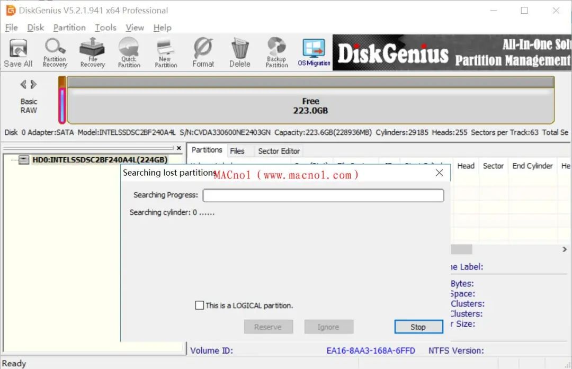
Task: Click the DiskGenius banner advertisement
Action: click(x=452, y=52)
